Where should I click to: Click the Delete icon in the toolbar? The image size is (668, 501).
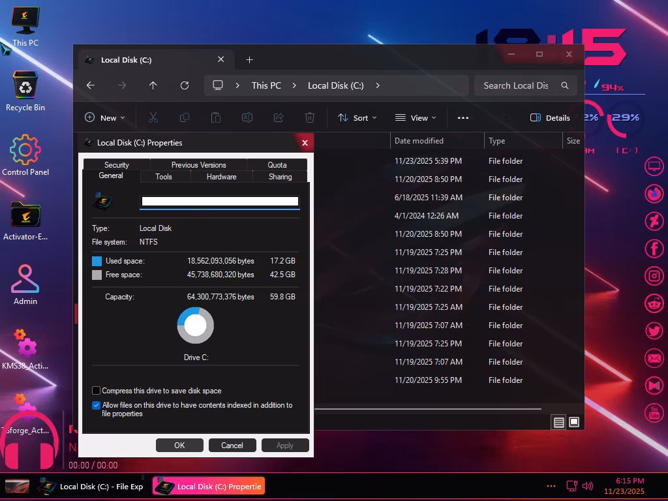310,117
